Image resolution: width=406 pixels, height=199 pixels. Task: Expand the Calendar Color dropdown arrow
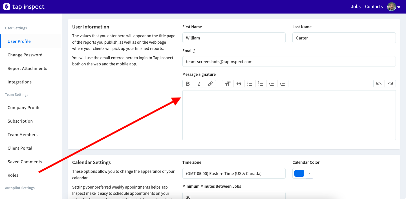[310, 173]
